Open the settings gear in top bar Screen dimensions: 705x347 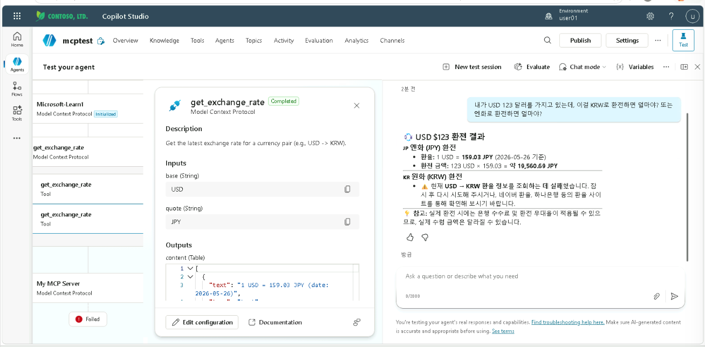point(651,16)
